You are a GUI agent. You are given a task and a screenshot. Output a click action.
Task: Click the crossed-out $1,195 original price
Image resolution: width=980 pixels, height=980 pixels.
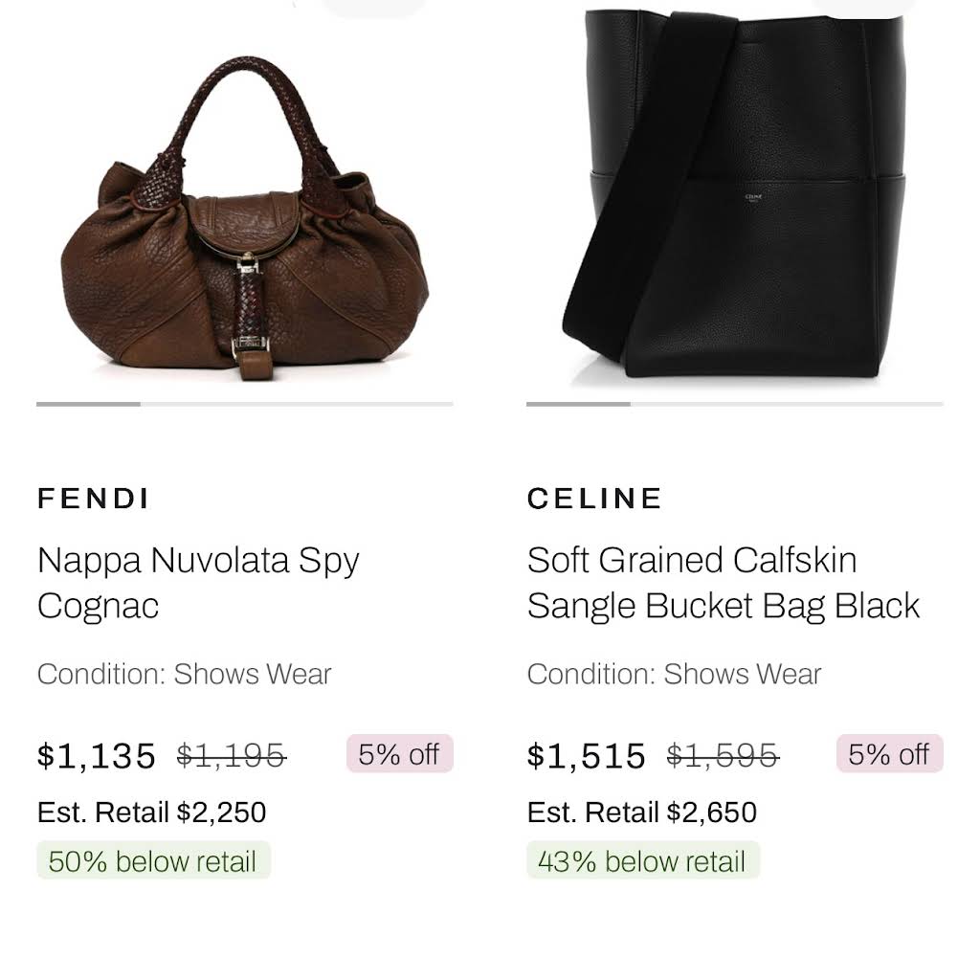[x=232, y=756]
